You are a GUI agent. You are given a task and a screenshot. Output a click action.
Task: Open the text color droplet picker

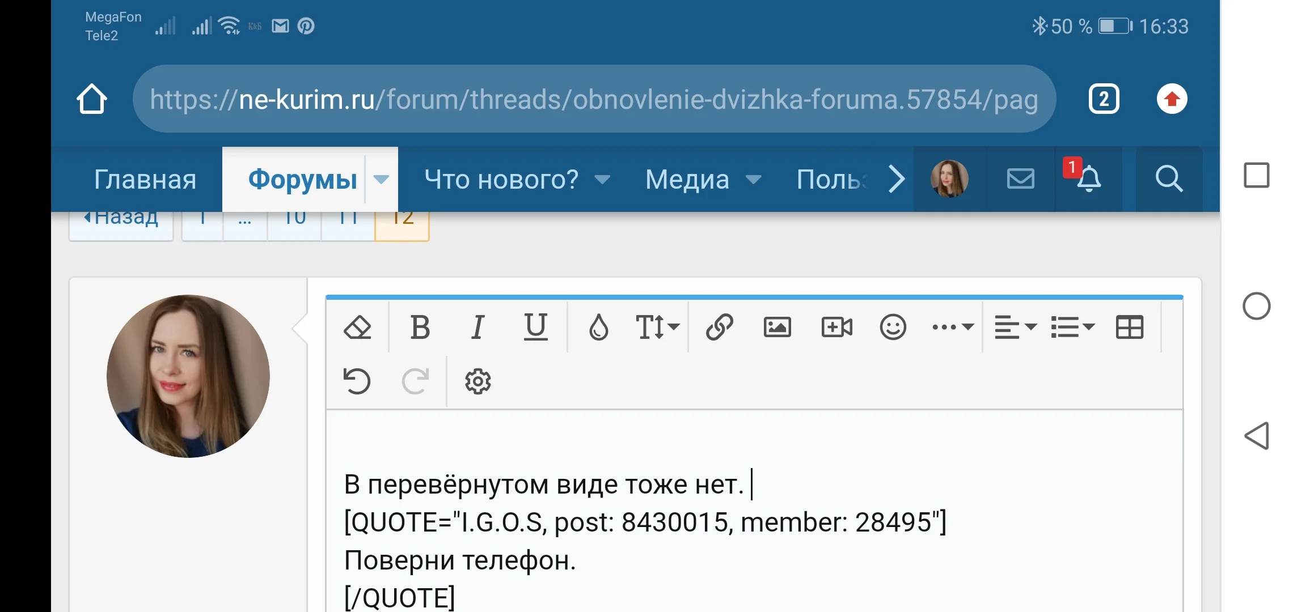click(x=598, y=327)
